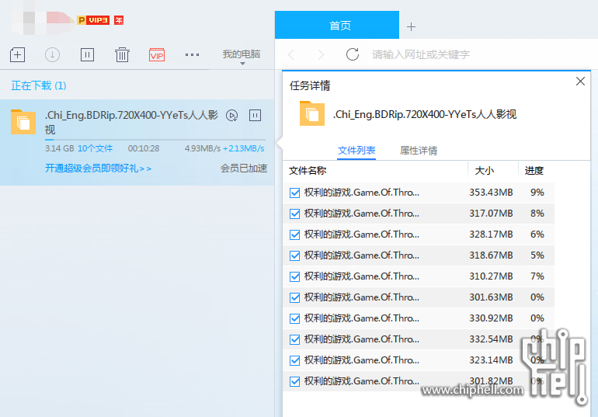This screenshot has height=417, width=598.
Task: Click the download progress bar of the task
Action: [155, 140]
